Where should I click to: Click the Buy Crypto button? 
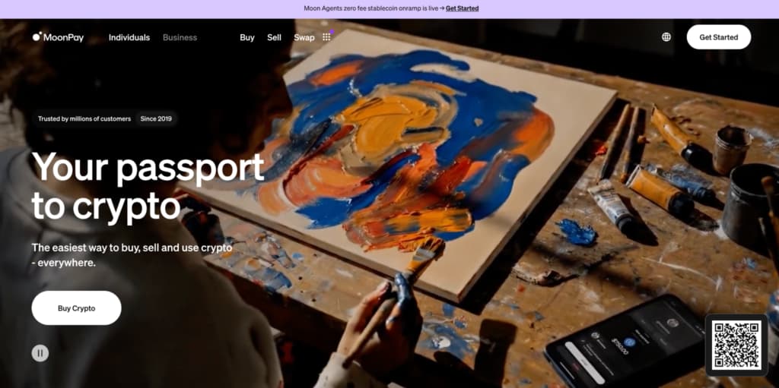click(77, 308)
